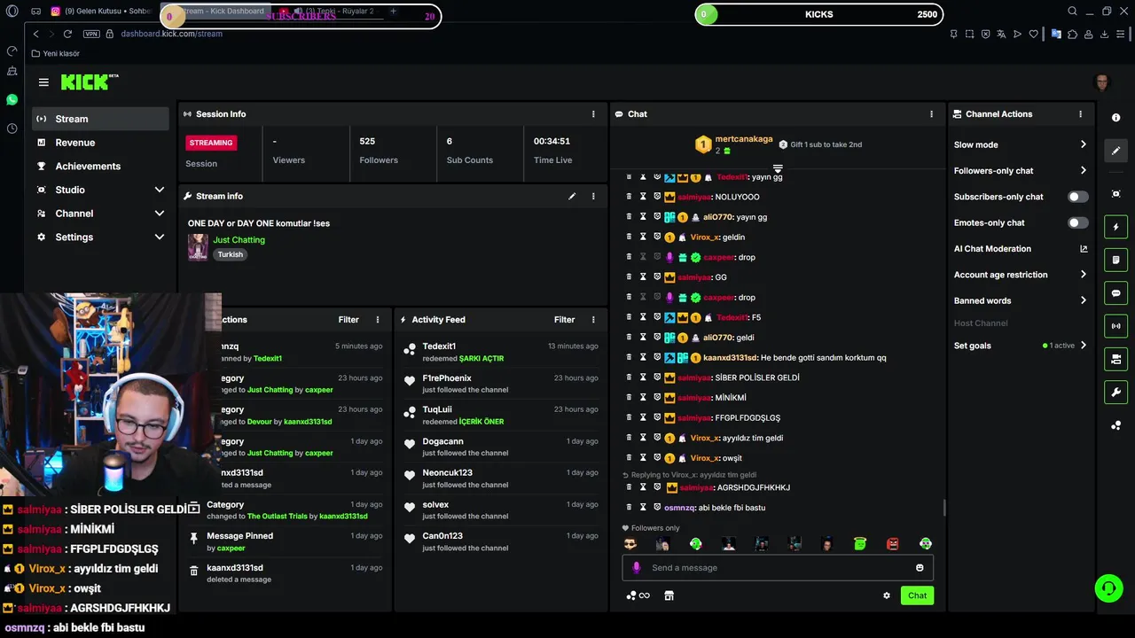Screen dimensions: 1135x638
Task: Open user profile avatar at top right
Action: point(1102,82)
